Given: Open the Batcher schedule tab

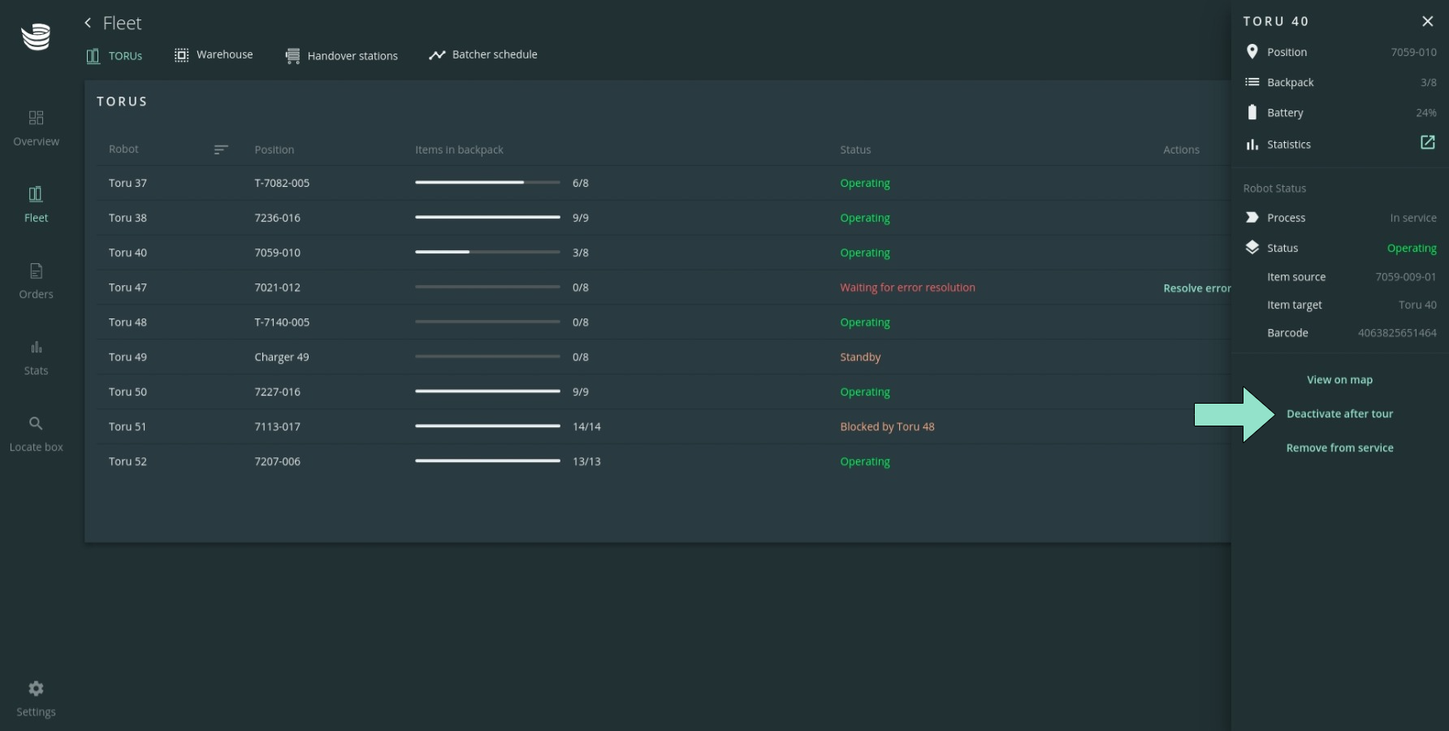Looking at the screenshot, I should pos(483,54).
